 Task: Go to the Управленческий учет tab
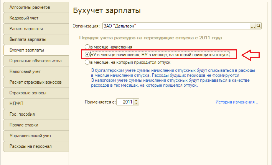tap(36, 136)
